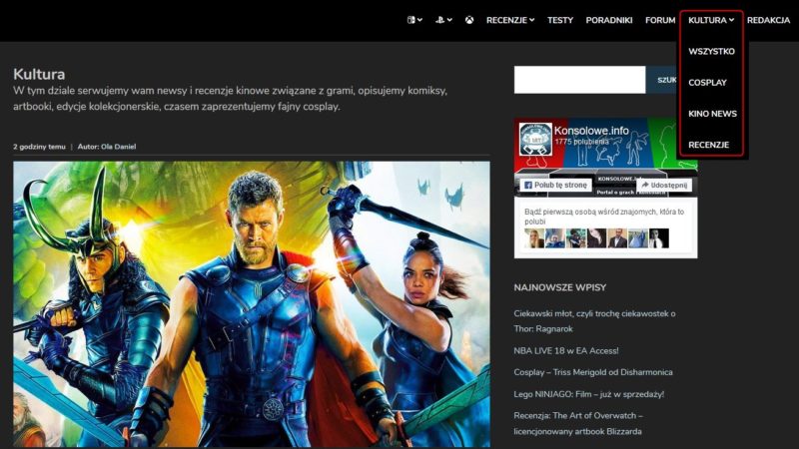799x449 pixels.
Task: Open the Nintendo Switch icon menu
Action: tap(412, 20)
